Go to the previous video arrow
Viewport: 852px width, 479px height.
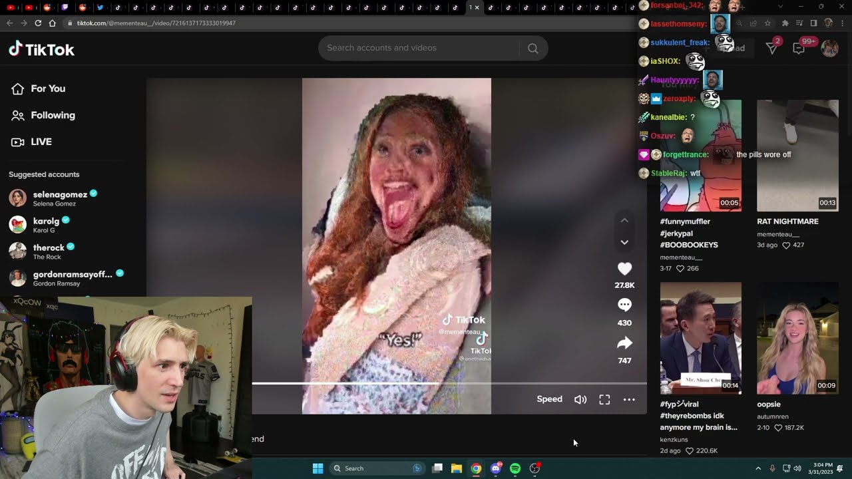coord(624,220)
